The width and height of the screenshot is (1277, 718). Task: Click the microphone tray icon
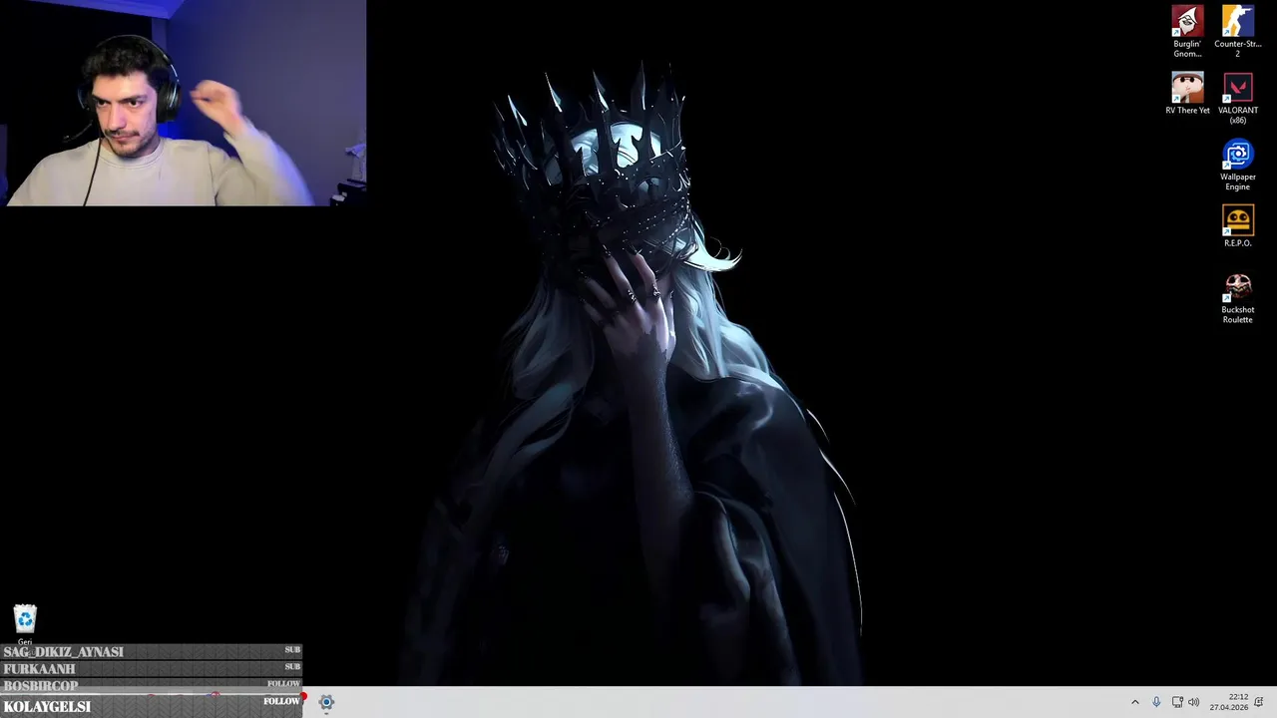click(x=1156, y=702)
